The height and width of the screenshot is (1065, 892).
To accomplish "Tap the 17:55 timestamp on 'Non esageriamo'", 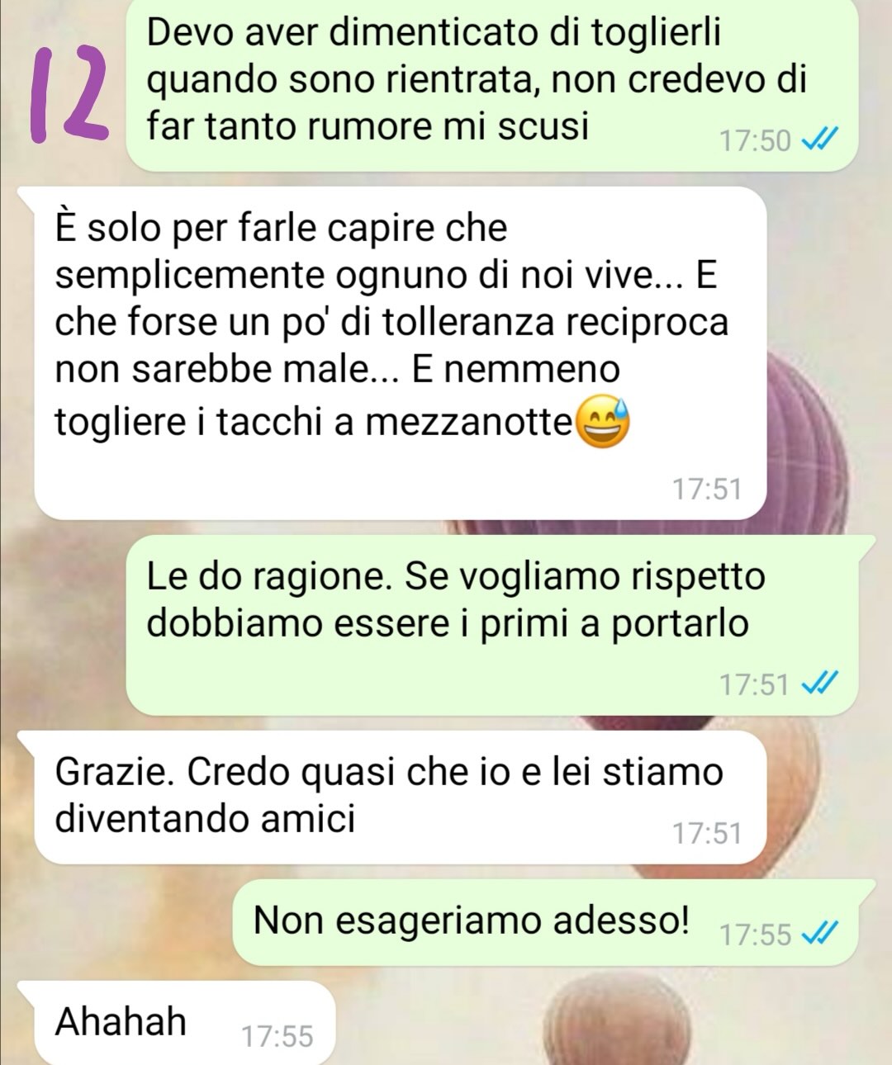I will point(755,935).
